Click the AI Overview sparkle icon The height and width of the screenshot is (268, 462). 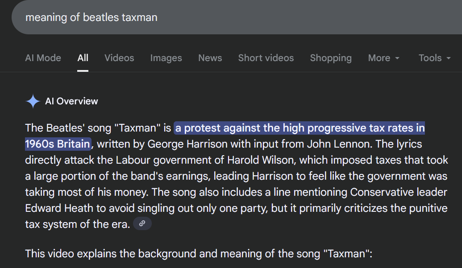click(x=33, y=101)
